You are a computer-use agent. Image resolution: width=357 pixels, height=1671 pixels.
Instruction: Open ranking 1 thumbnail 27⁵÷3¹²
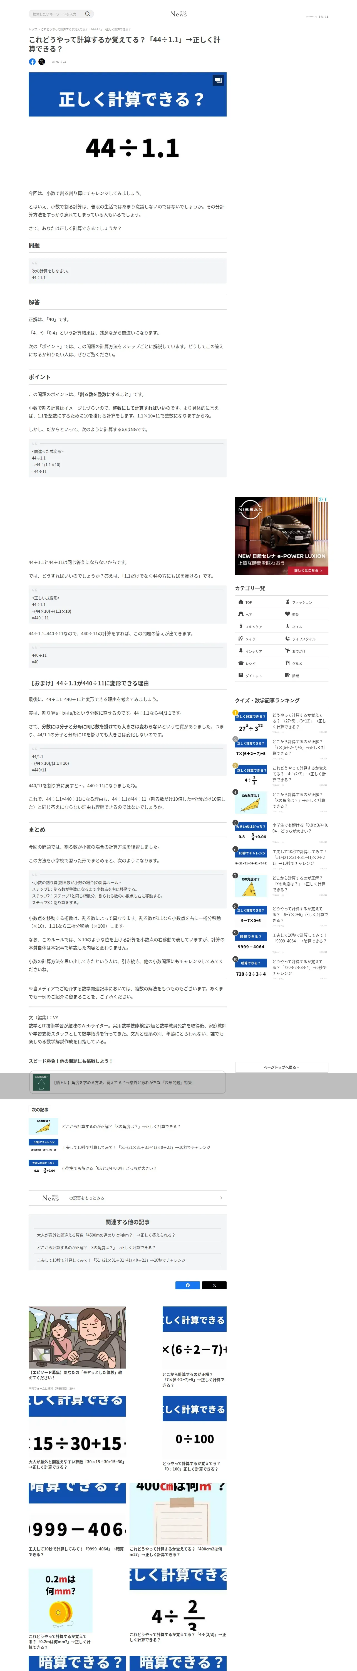point(251,723)
